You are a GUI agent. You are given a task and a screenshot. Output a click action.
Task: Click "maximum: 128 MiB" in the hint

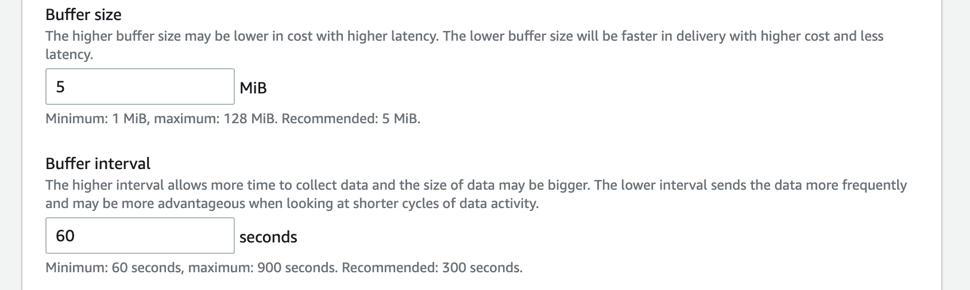[x=215, y=119]
